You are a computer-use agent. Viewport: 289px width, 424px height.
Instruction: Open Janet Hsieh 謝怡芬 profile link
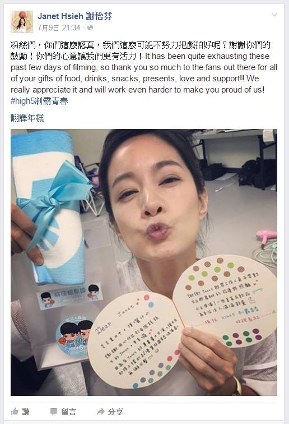pyautogui.click(x=75, y=16)
